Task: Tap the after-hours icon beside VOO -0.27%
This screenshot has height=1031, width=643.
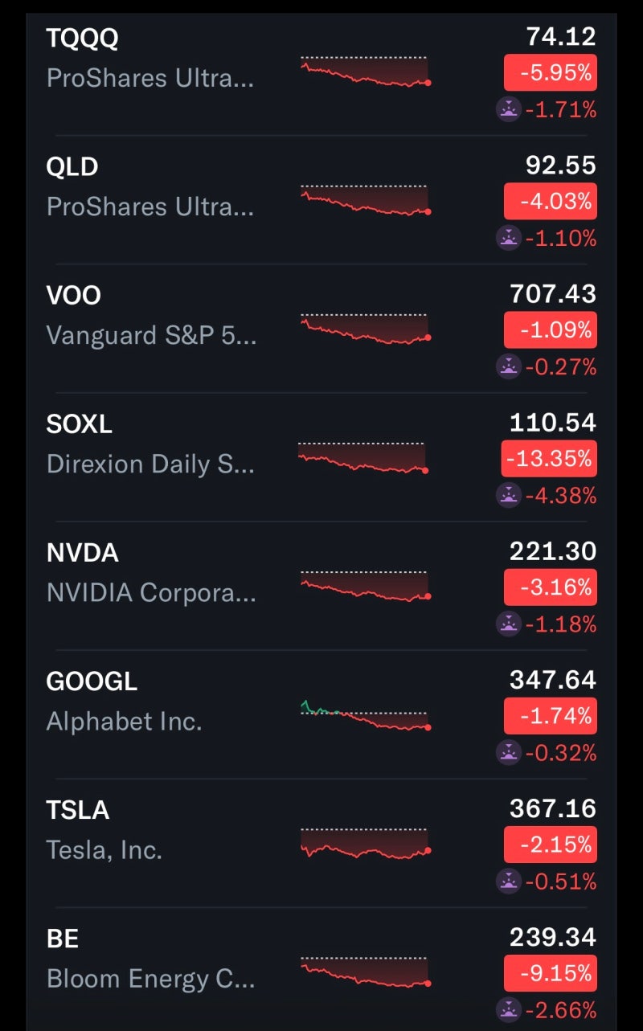Action: click(x=509, y=366)
